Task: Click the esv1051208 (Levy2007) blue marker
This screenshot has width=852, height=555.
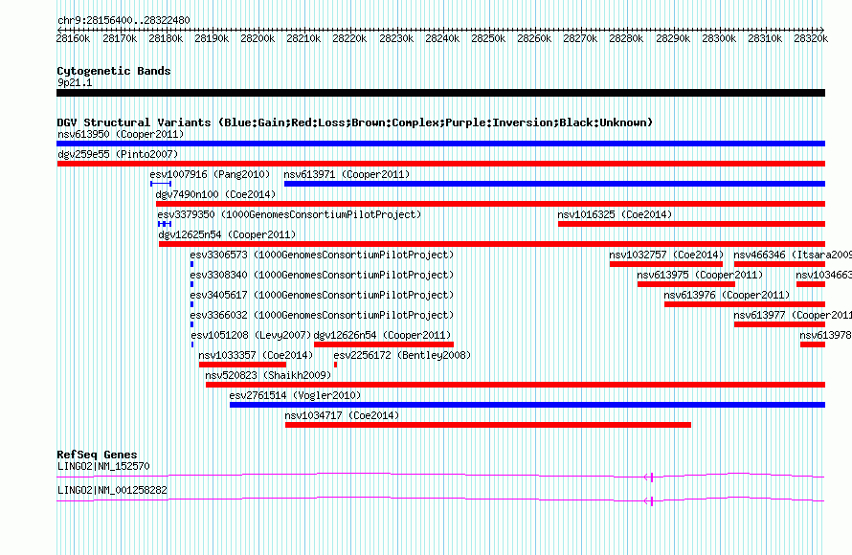Action: (192, 344)
